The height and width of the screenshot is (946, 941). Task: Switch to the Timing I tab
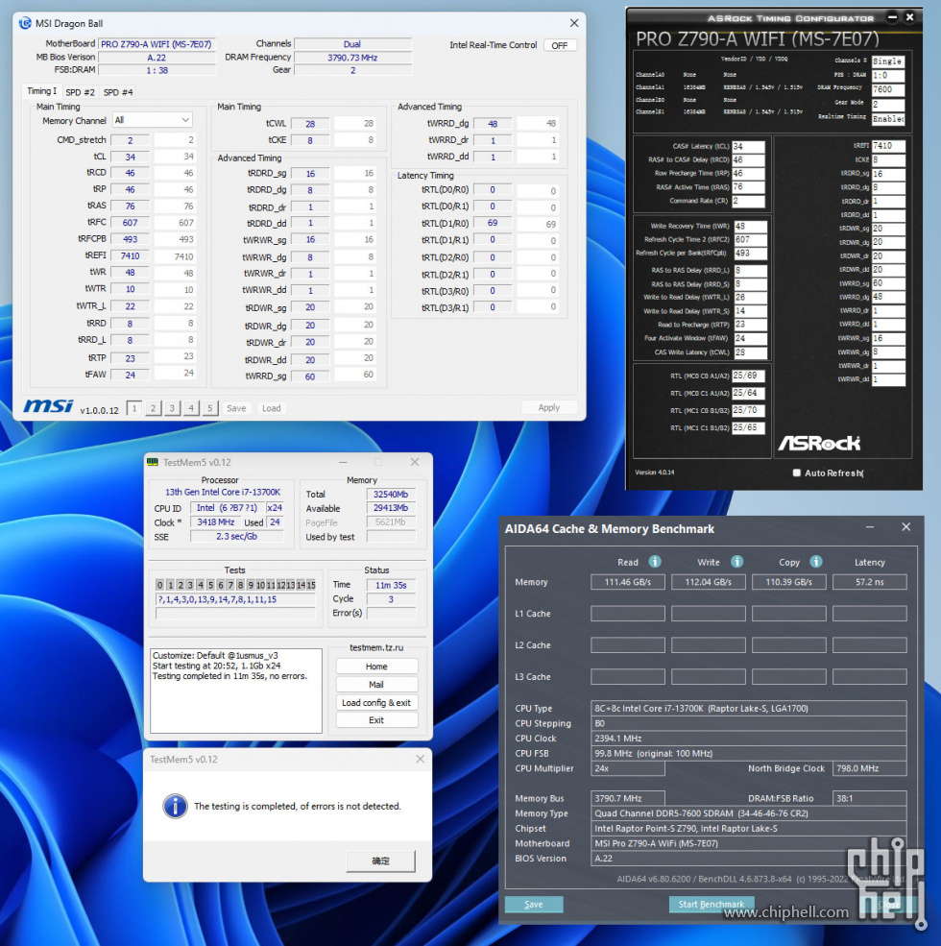click(x=41, y=91)
